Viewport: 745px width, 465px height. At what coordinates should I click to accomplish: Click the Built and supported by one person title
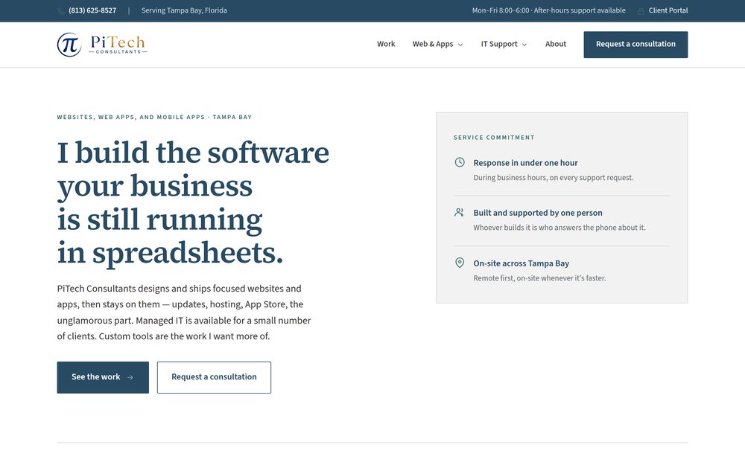[537, 213]
